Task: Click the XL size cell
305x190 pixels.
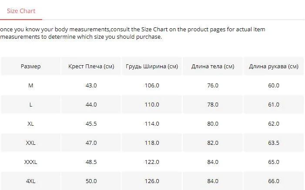Action: coord(31,123)
